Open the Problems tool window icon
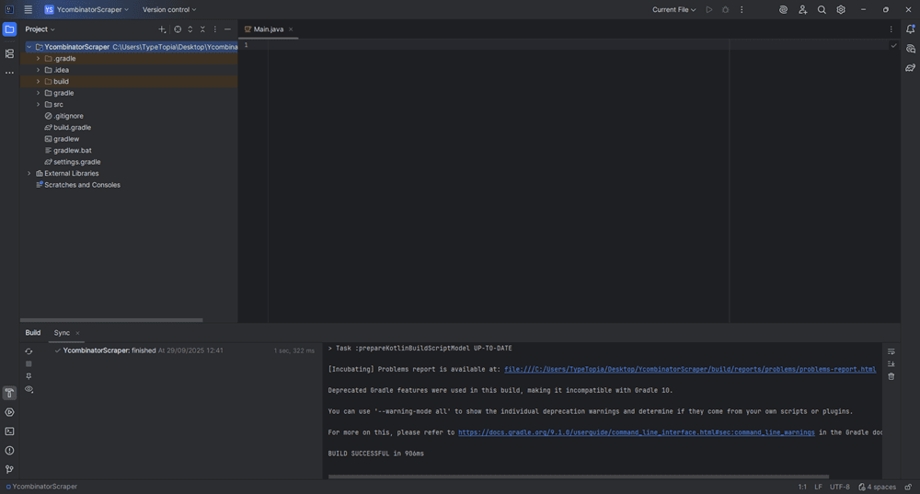Image resolution: width=920 pixels, height=494 pixels. [9, 451]
